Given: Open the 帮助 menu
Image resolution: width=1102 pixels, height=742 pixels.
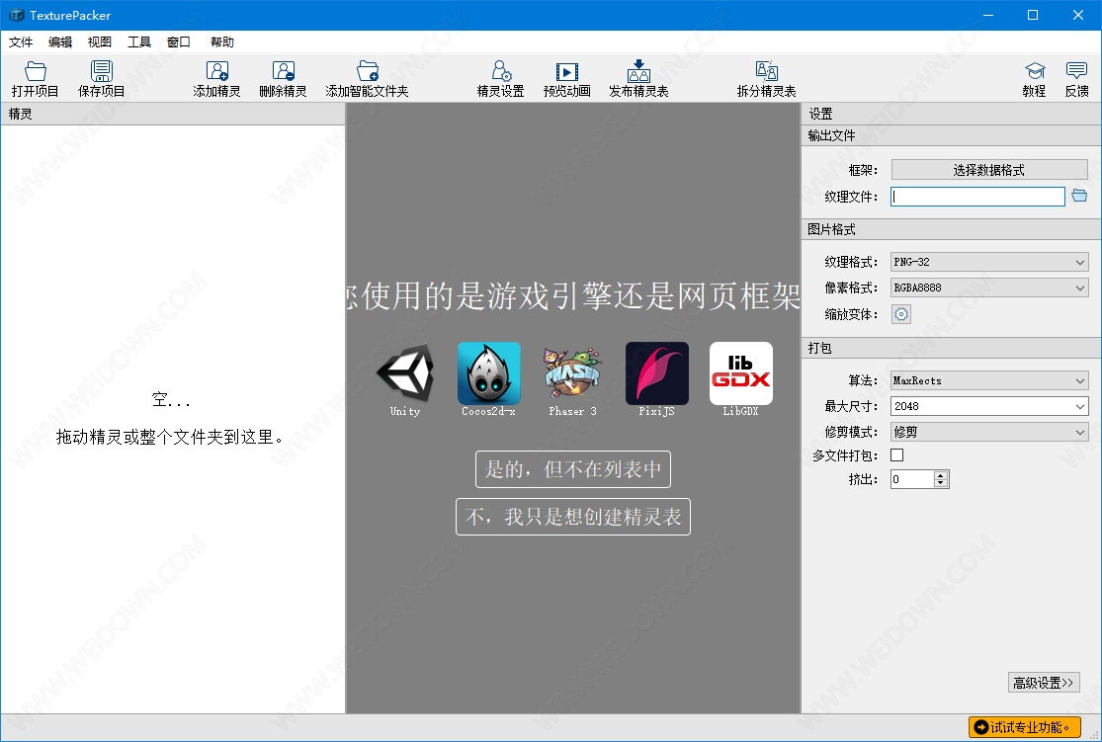Looking at the screenshot, I should (x=222, y=42).
